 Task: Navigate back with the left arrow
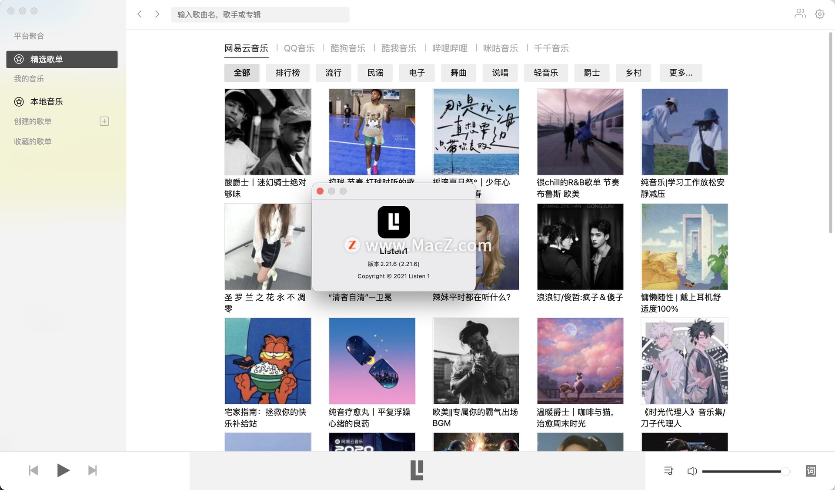point(140,14)
